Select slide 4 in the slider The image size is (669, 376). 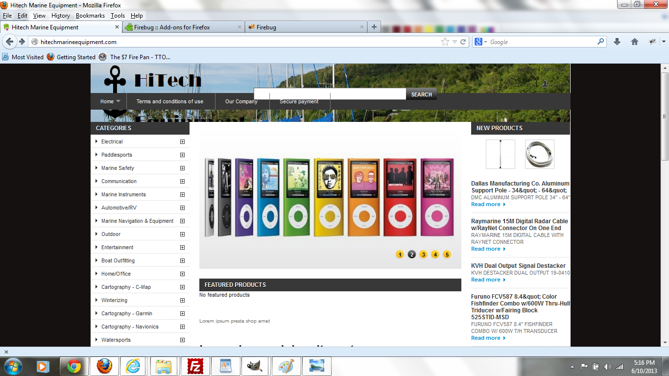tap(435, 255)
